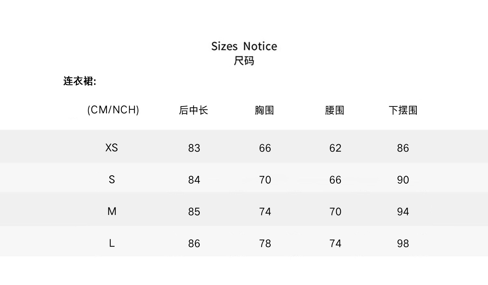The width and height of the screenshot is (488, 285).
Task: Select the 腰围 column header
Action: [x=334, y=110]
